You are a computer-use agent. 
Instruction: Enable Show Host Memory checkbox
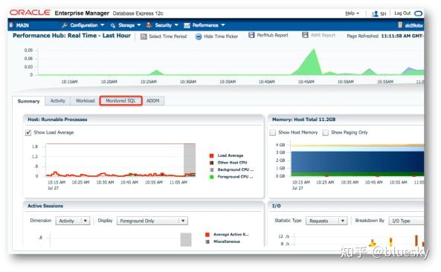272,132
